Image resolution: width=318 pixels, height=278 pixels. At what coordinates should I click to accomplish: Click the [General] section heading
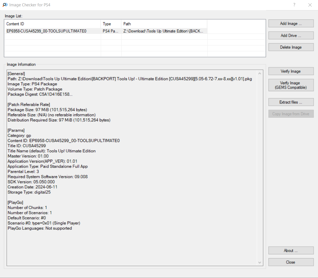click(x=16, y=74)
